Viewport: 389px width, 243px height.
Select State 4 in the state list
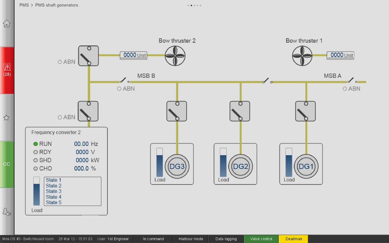pos(53,197)
